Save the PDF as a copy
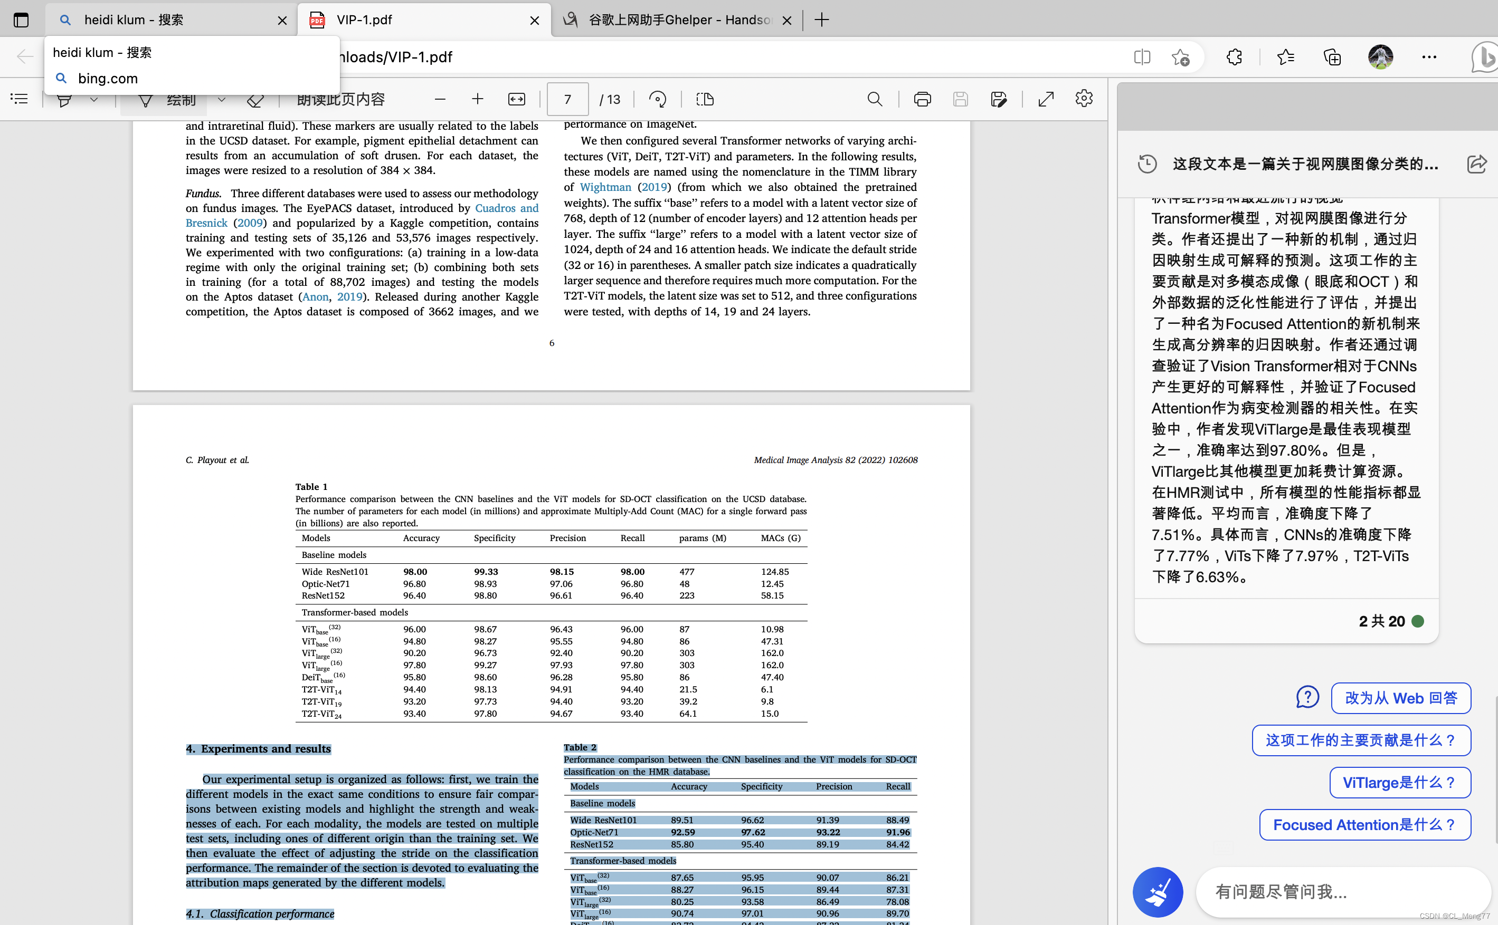The width and height of the screenshot is (1498, 925). 999,99
